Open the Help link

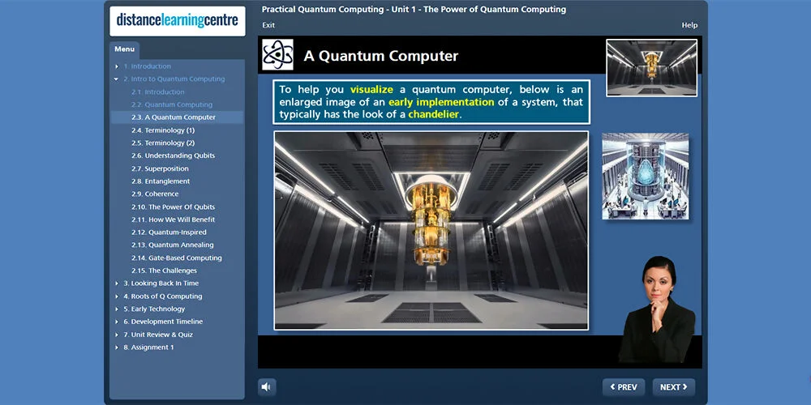coord(689,25)
